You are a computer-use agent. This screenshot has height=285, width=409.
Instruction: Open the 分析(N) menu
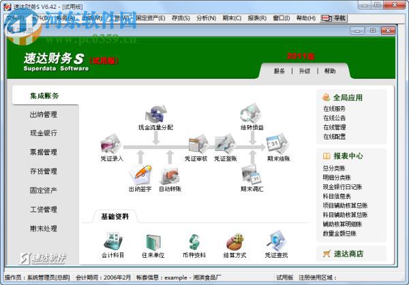point(207,18)
